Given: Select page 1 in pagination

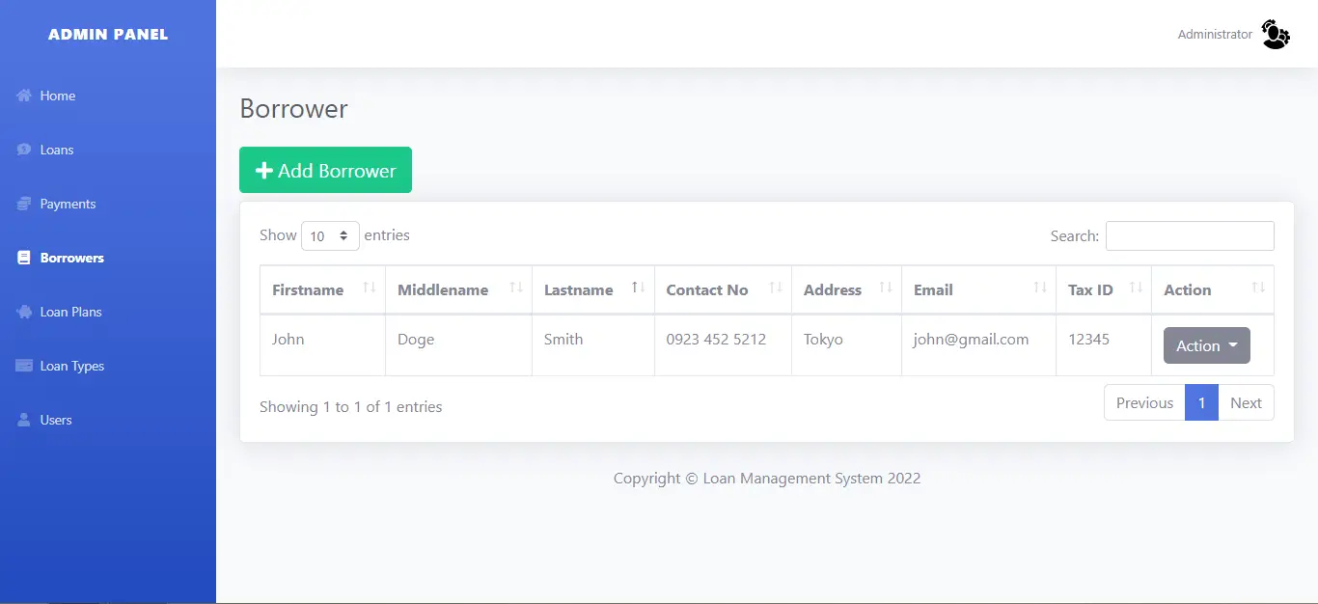Looking at the screenshot, I should (x=1201, y=403).
